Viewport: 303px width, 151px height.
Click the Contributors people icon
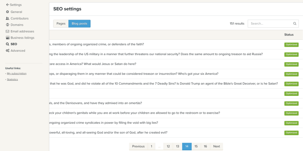pos(8,18)
